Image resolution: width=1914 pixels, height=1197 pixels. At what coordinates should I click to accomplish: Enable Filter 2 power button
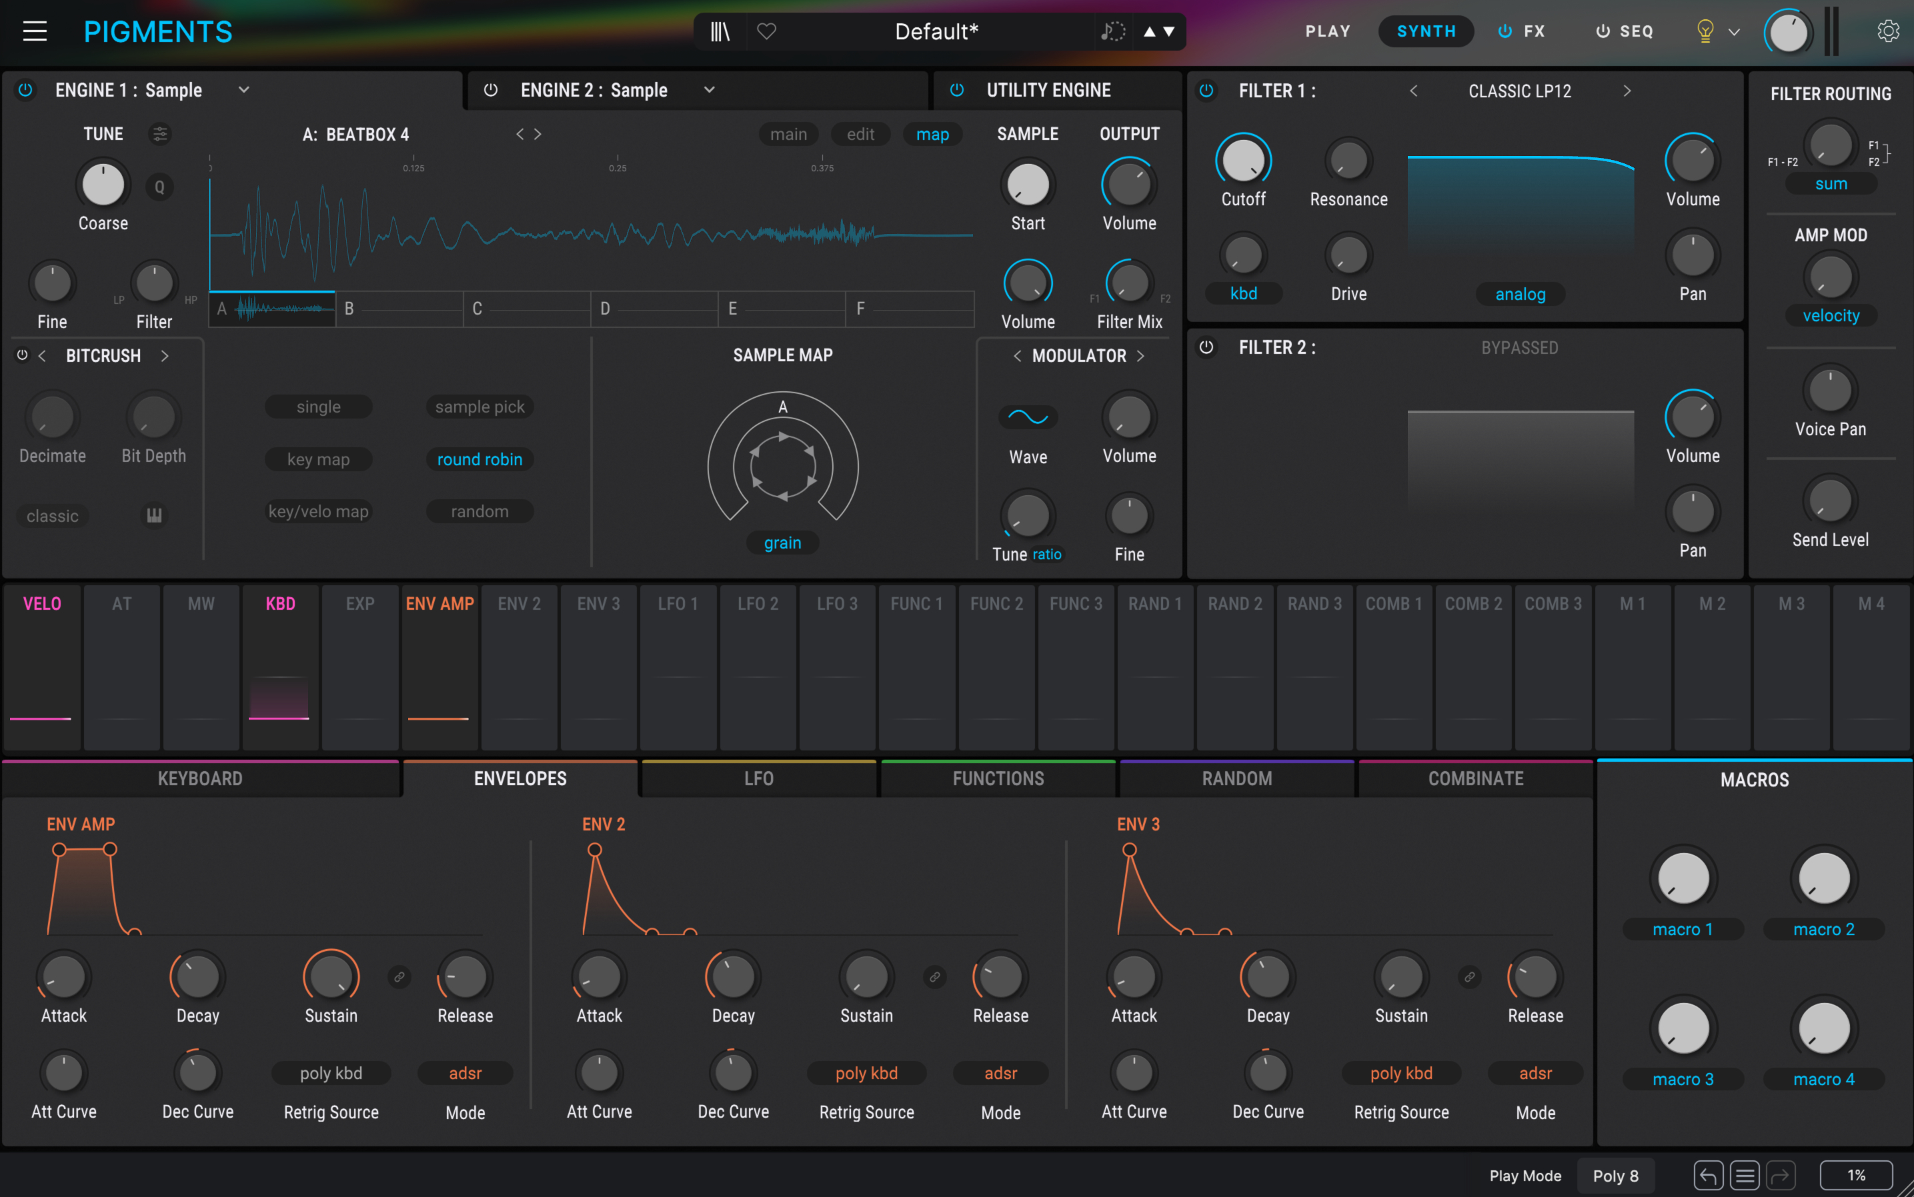pos(1206,347)
